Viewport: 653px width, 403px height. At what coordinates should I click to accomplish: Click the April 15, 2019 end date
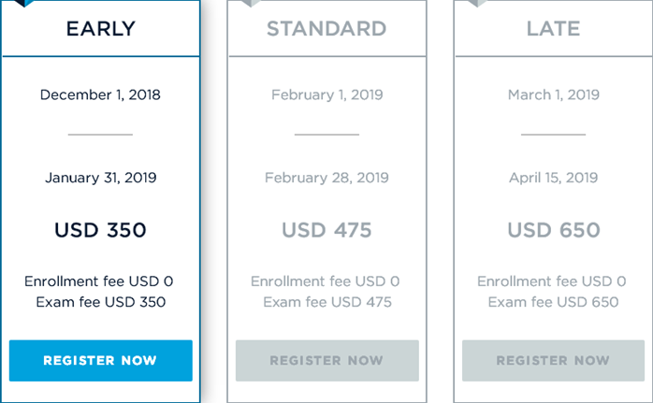click(553, 178)
